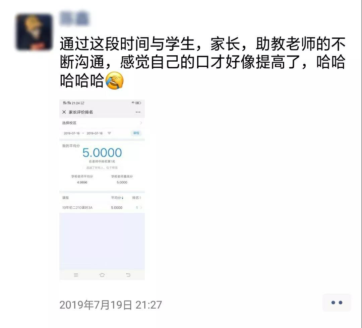Select the start date 2019-07-16 field

coord(72,133)
